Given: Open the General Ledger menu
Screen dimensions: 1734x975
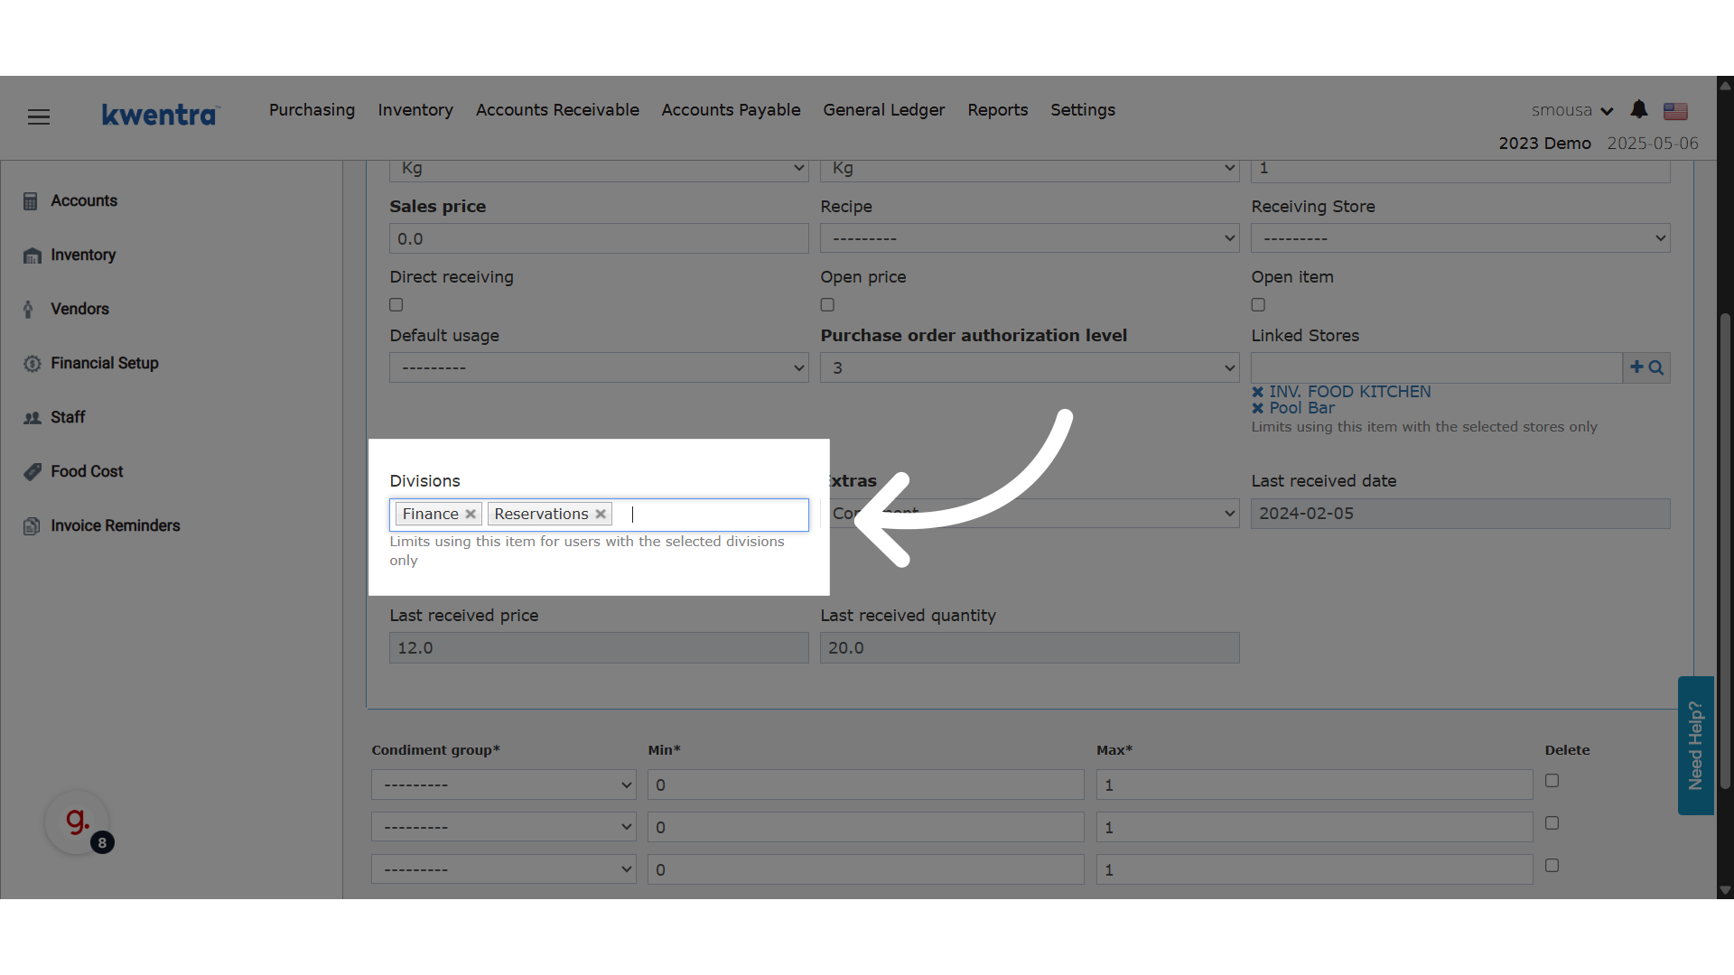Looking at the screenshot, I should pos(883,109).
